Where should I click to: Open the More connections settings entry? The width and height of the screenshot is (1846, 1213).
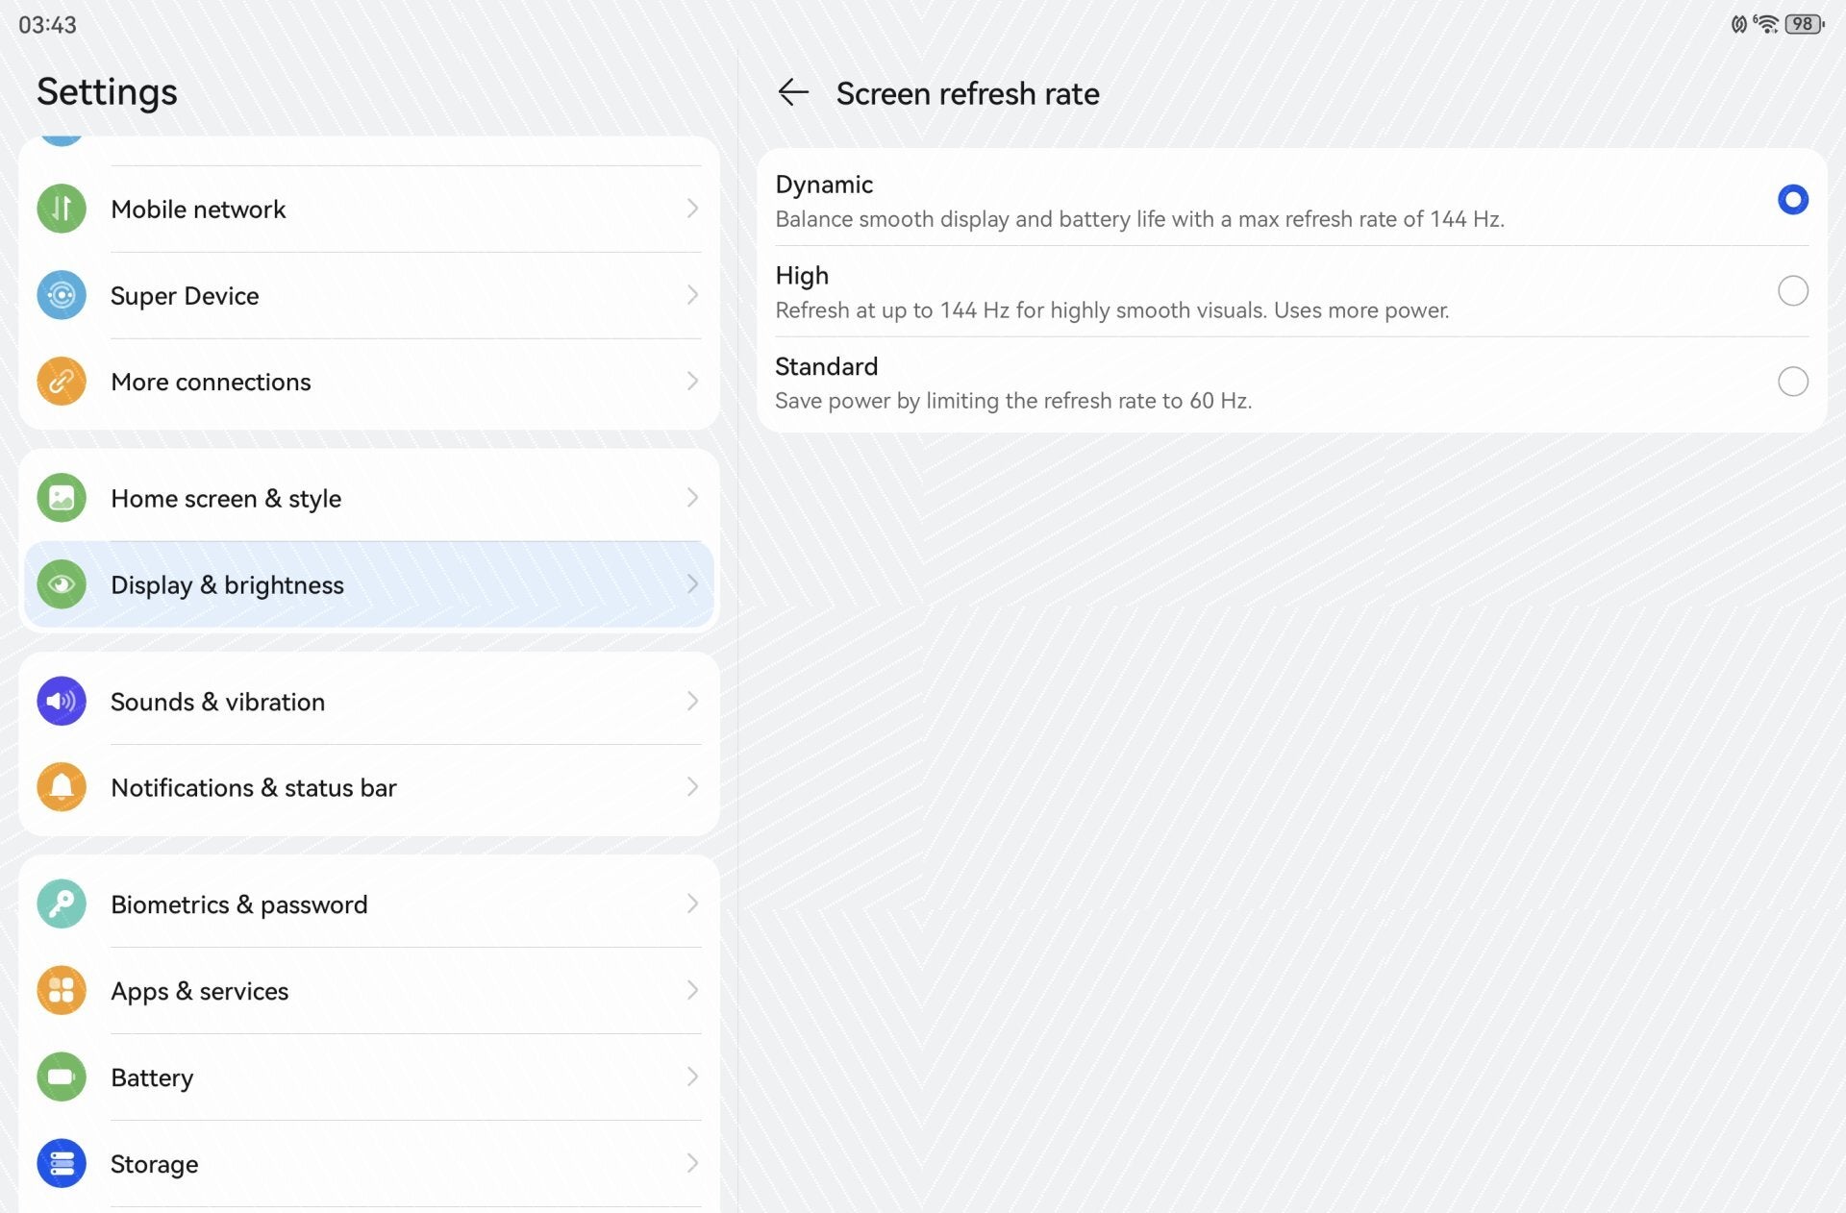pos(369,382)
